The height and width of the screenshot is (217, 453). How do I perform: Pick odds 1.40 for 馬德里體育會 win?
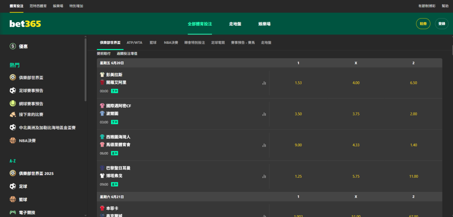(414, 145)
